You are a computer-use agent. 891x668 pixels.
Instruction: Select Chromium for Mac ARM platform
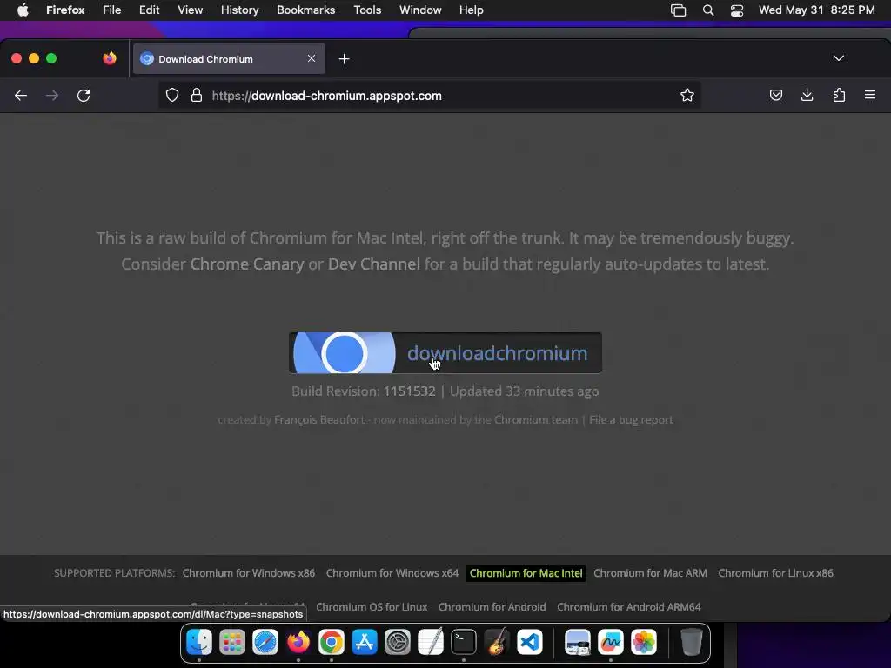click(x=650, y=573)
